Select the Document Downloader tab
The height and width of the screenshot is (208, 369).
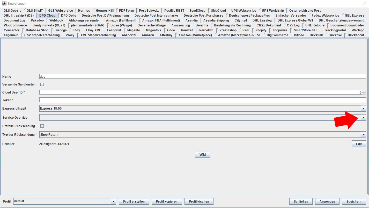click(347, 25)
